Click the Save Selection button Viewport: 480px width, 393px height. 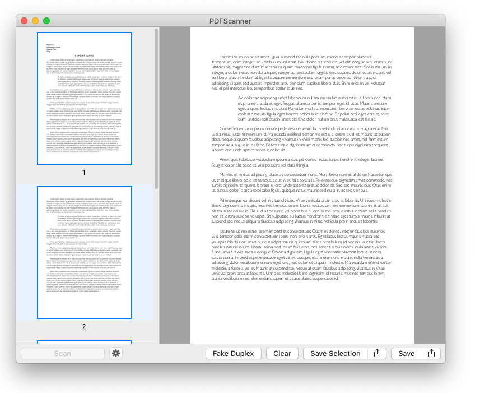335,354
